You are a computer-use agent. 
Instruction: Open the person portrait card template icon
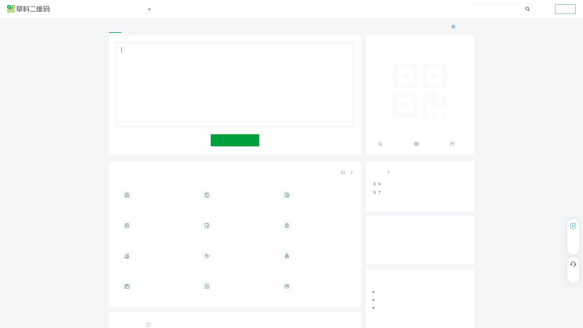pyautogui.click(x=207, y=286)
